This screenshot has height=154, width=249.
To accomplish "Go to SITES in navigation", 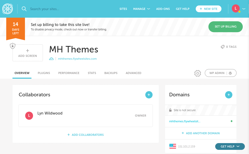I will 123,9.
